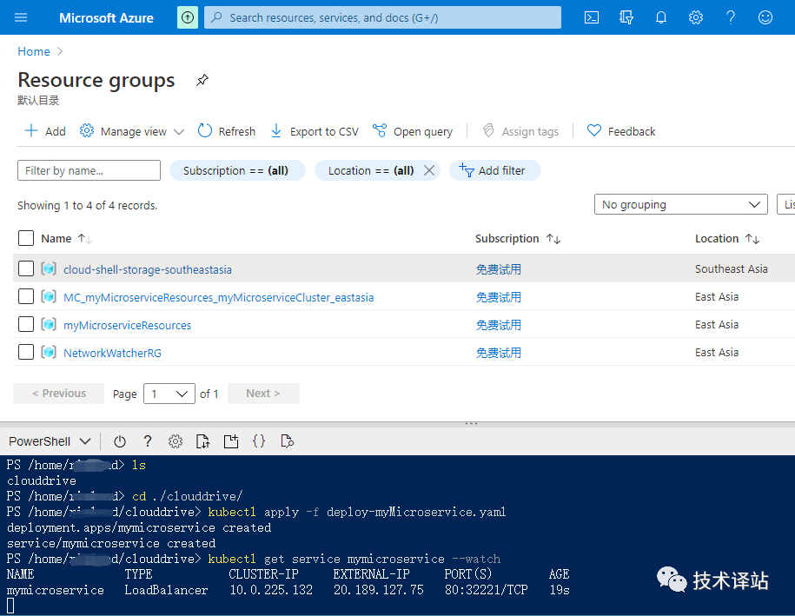The image size is (795, 616).
Task: Open the notifications bell
Action: pyautogui.click(x=661, y=17)
